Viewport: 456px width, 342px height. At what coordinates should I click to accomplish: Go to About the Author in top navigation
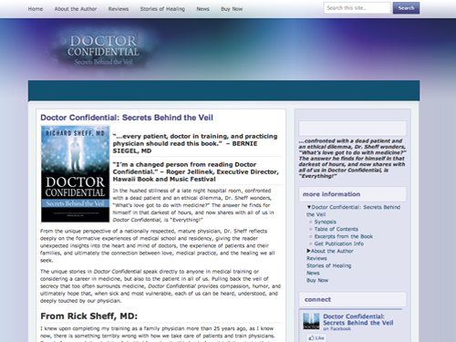[x=76, y=9]
